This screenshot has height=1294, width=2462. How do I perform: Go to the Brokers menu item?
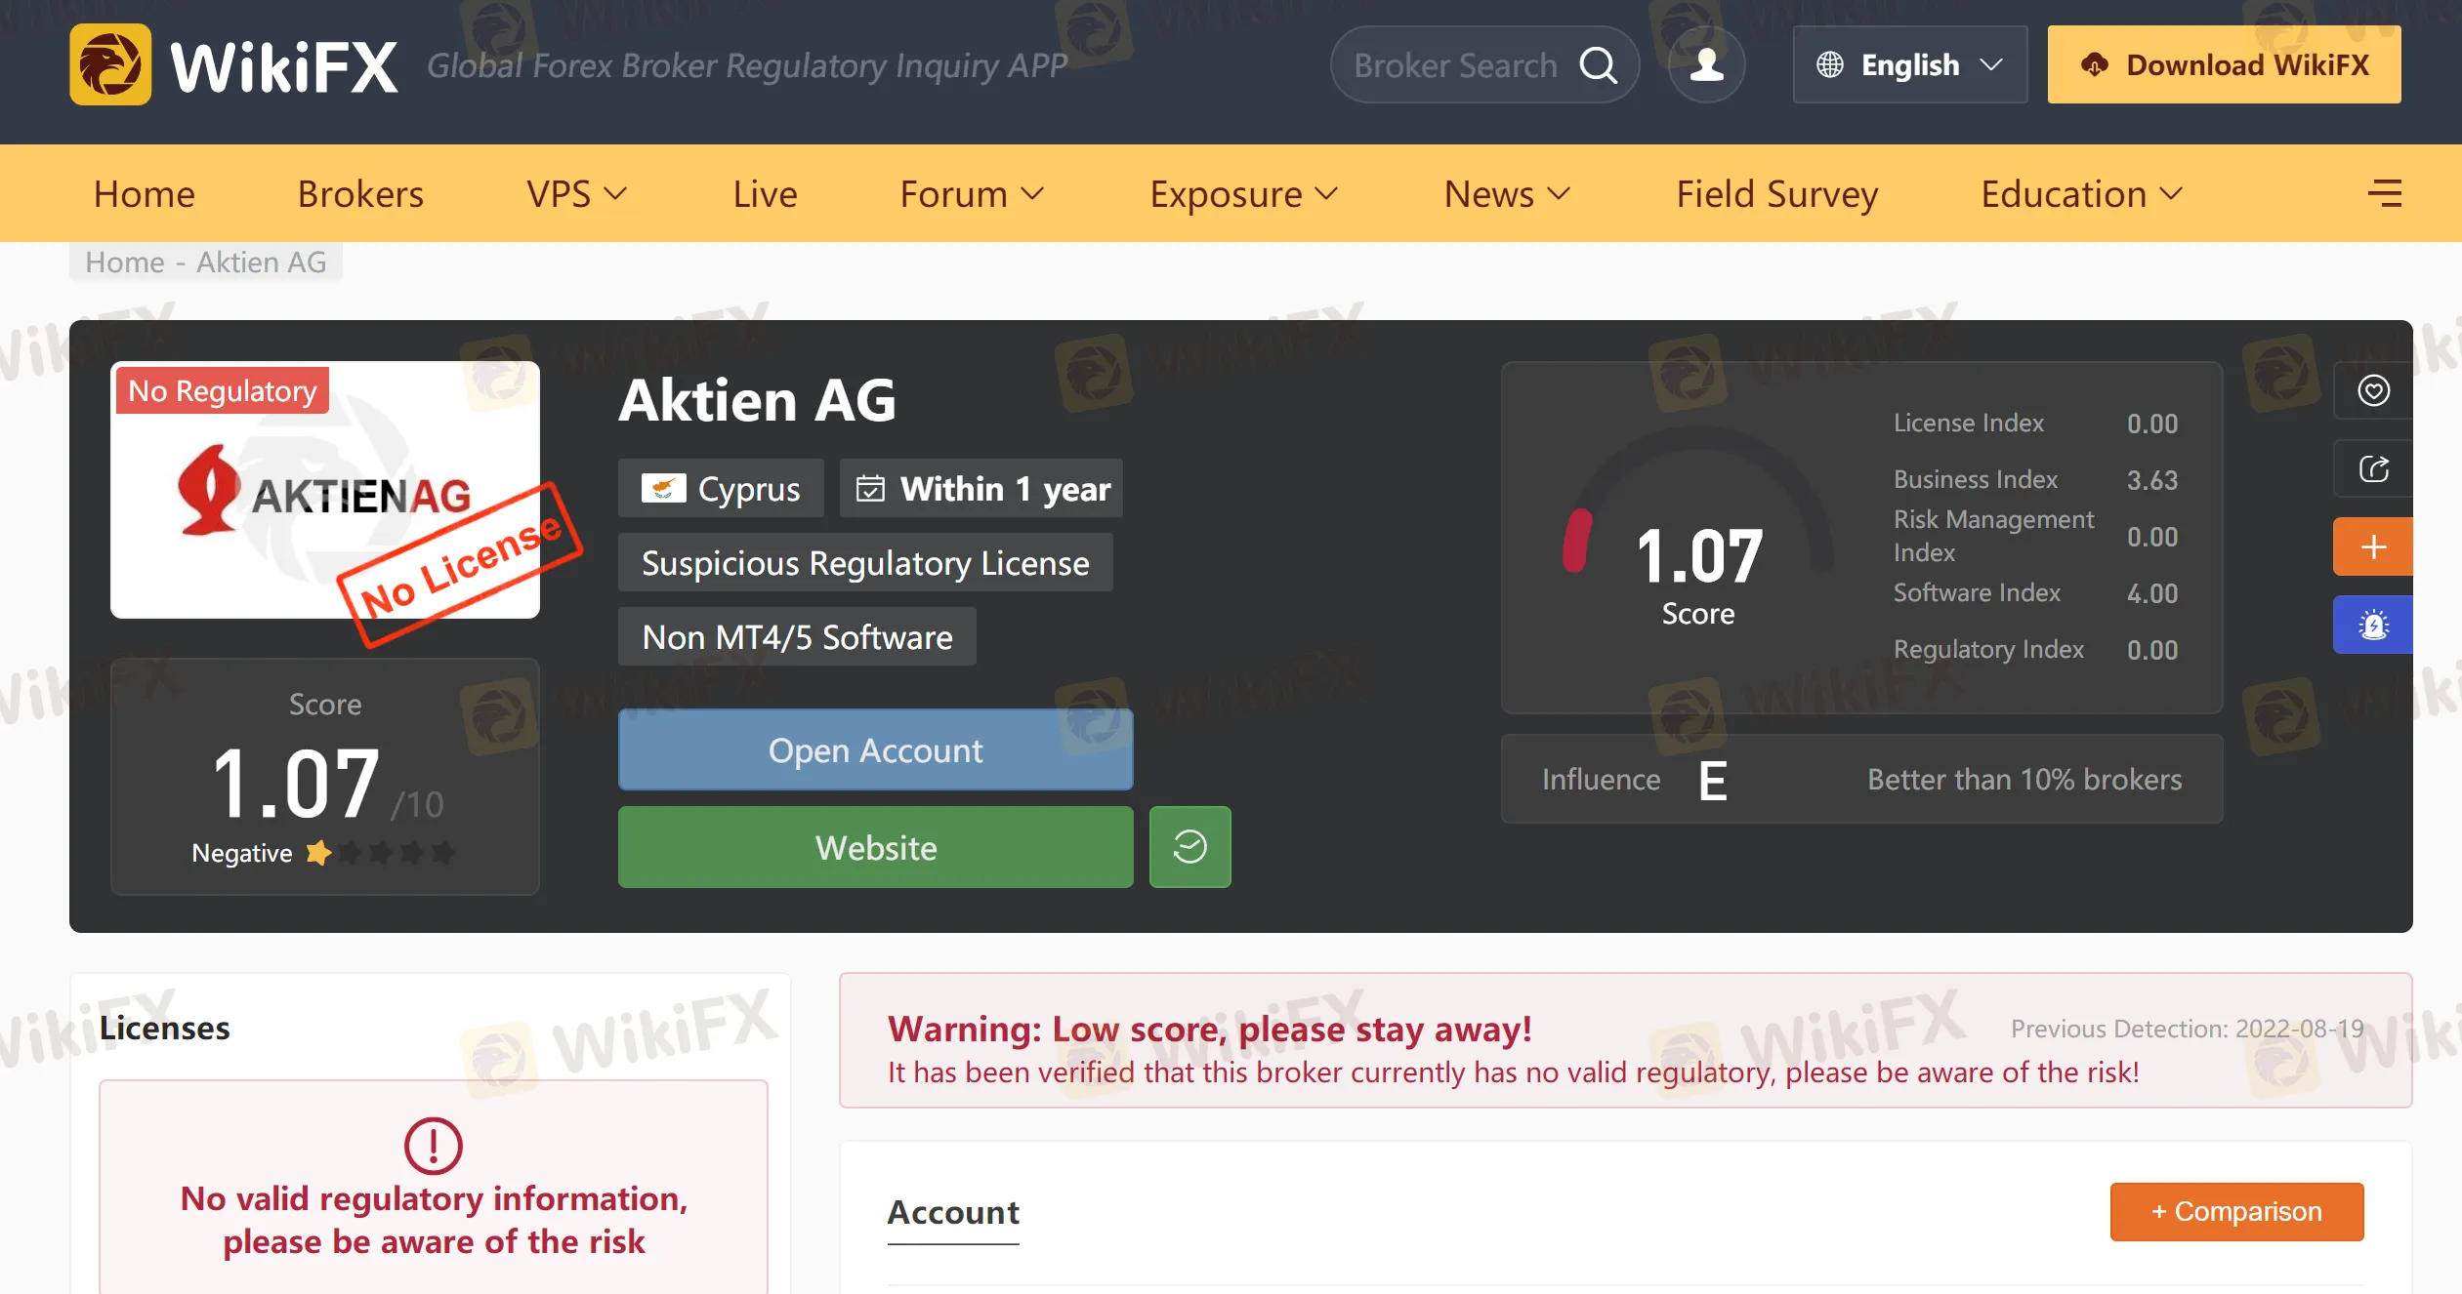[360, 194]
